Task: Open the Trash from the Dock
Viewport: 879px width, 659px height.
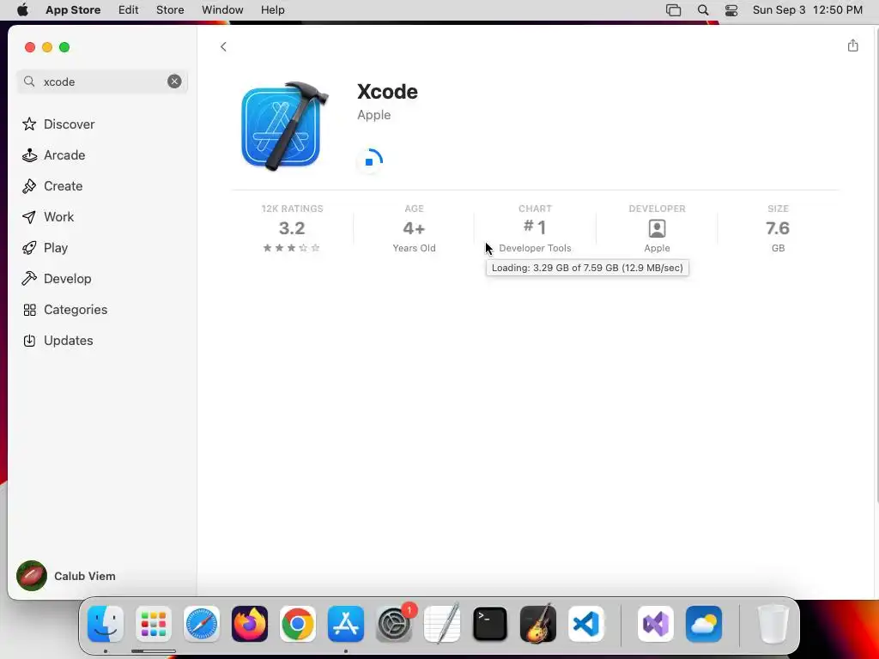Action: (773, 624)
